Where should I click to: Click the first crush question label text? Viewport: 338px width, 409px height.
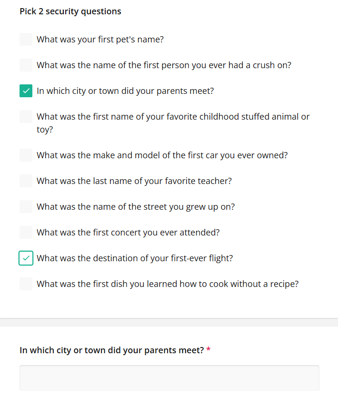click(x=164, y=65)
